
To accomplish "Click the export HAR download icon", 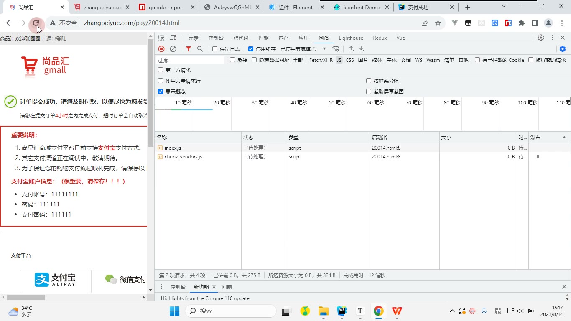I will click(x=361, y=49).
